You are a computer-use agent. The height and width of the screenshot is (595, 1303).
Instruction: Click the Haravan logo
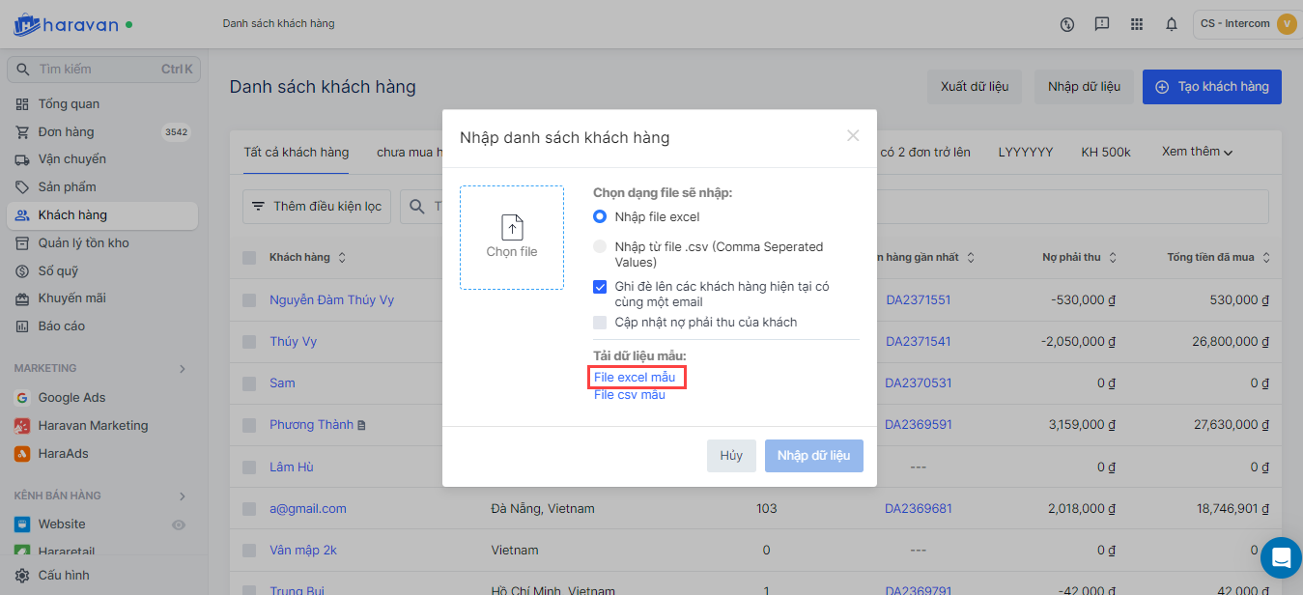66,24
